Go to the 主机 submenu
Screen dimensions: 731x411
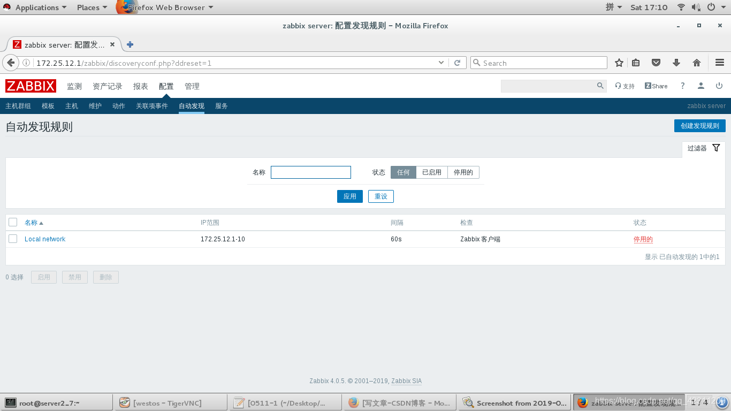[72, 106]
